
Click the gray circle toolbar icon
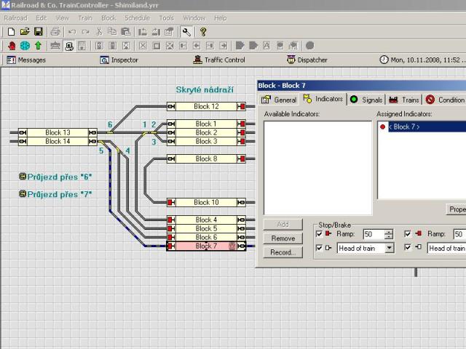click(x=309, y=46)
